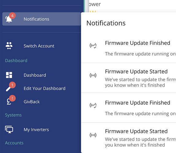Screen dimensions: 176x153
Task: Open My Inverters under Systems
Action: [36, 130]
